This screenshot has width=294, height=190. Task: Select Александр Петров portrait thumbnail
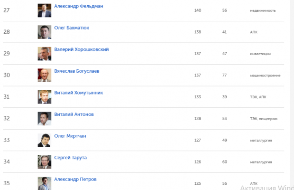(x=45, y=183)
